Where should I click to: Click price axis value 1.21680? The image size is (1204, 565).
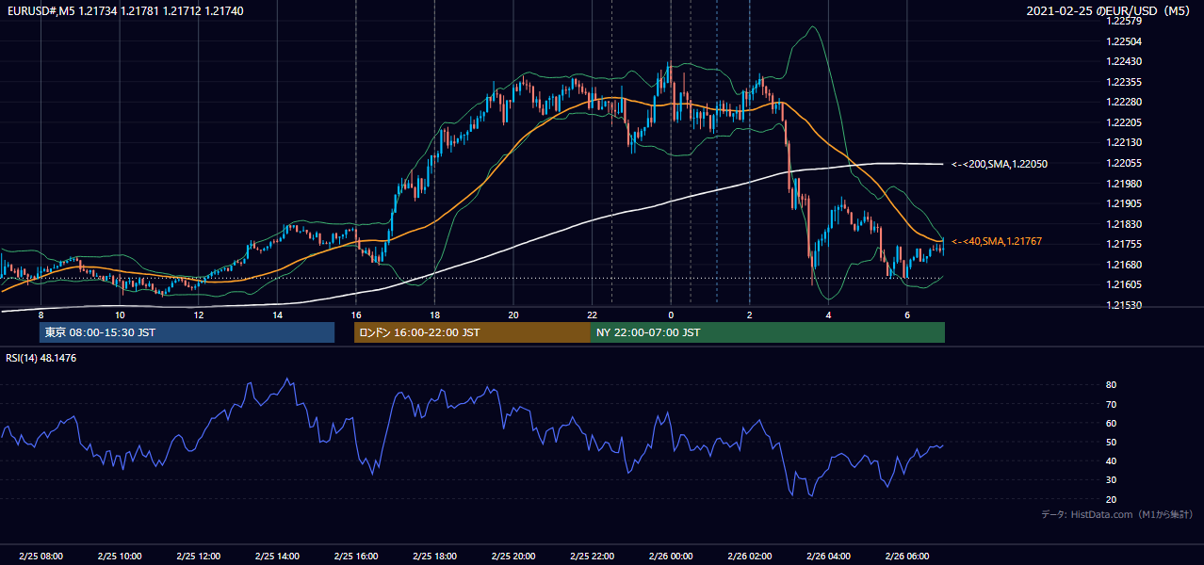click(1123, 265)
